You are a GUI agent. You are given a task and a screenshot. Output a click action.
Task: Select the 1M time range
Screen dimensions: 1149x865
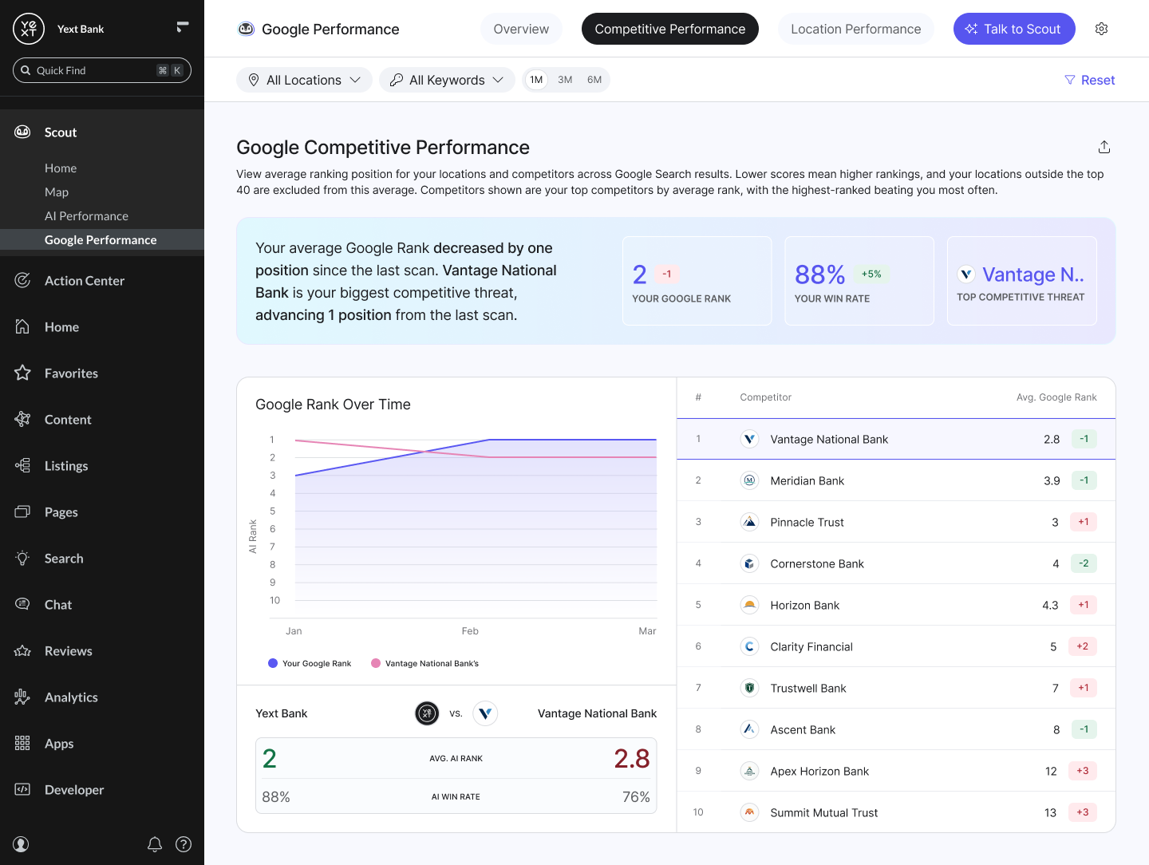tap(536, 80)
